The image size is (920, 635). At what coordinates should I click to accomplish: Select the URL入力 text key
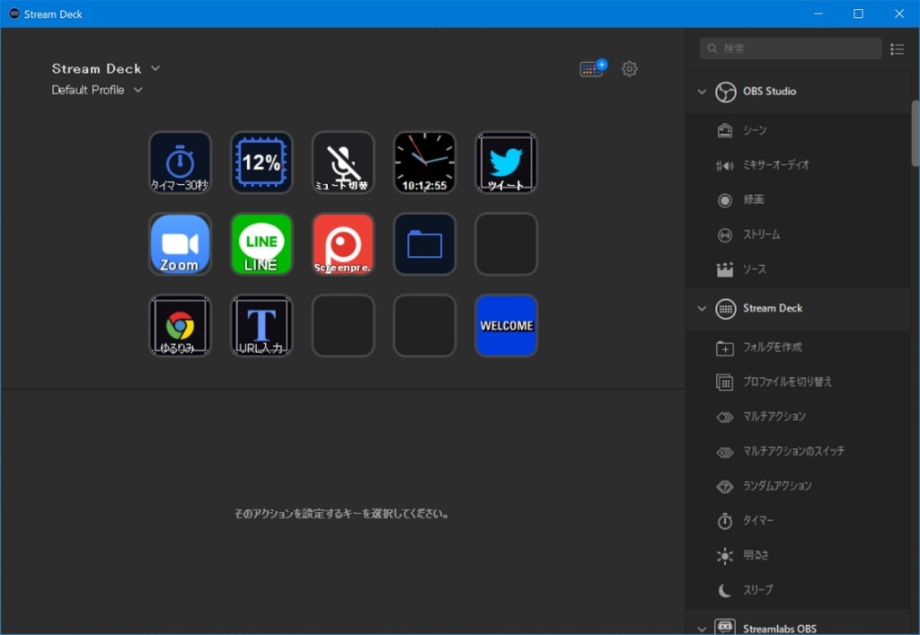[x=261, y=325]
